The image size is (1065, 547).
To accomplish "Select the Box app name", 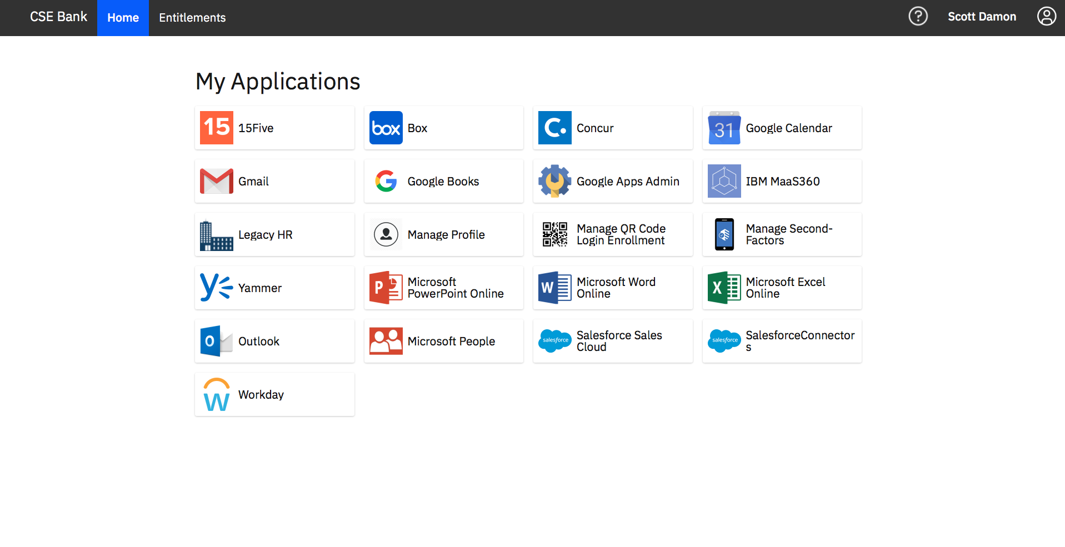I will coord(417,128).
